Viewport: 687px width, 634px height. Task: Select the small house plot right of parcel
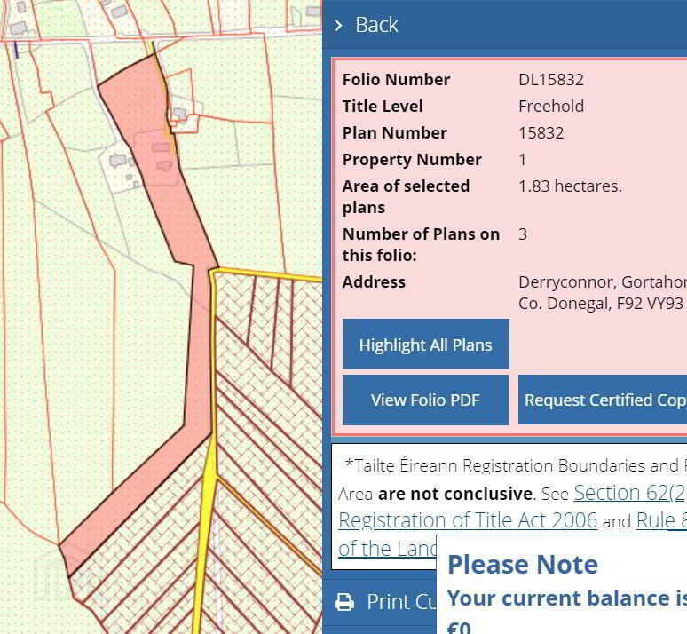(x=185, y=115)
